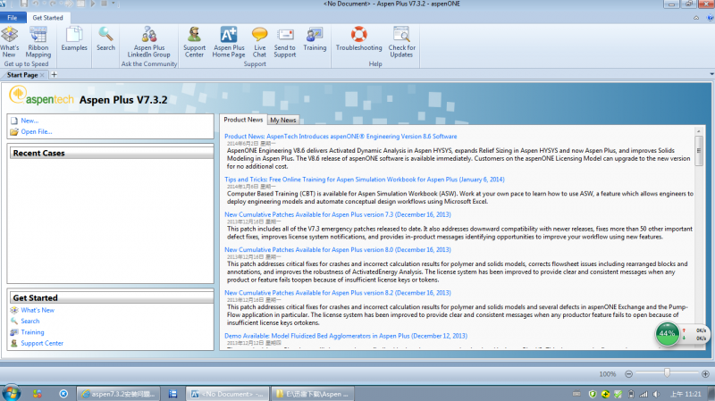
Task: Open the What's New ribbon button
Action: click(9, 41)
